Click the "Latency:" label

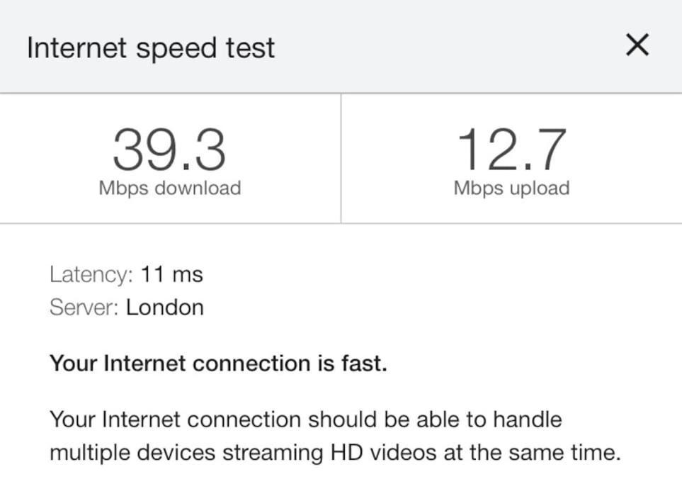tap(91, 275)
